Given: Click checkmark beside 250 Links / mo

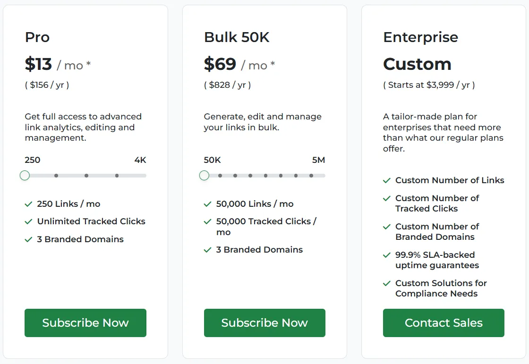Looking at the screenshot, I should pyautogui.click(x=28, y=204).
